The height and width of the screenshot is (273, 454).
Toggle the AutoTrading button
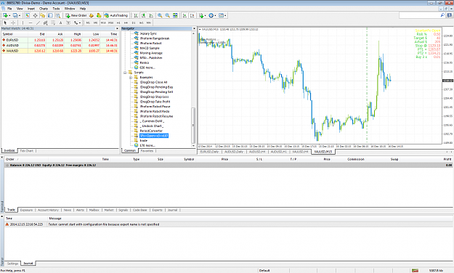(x=115, y=15)
